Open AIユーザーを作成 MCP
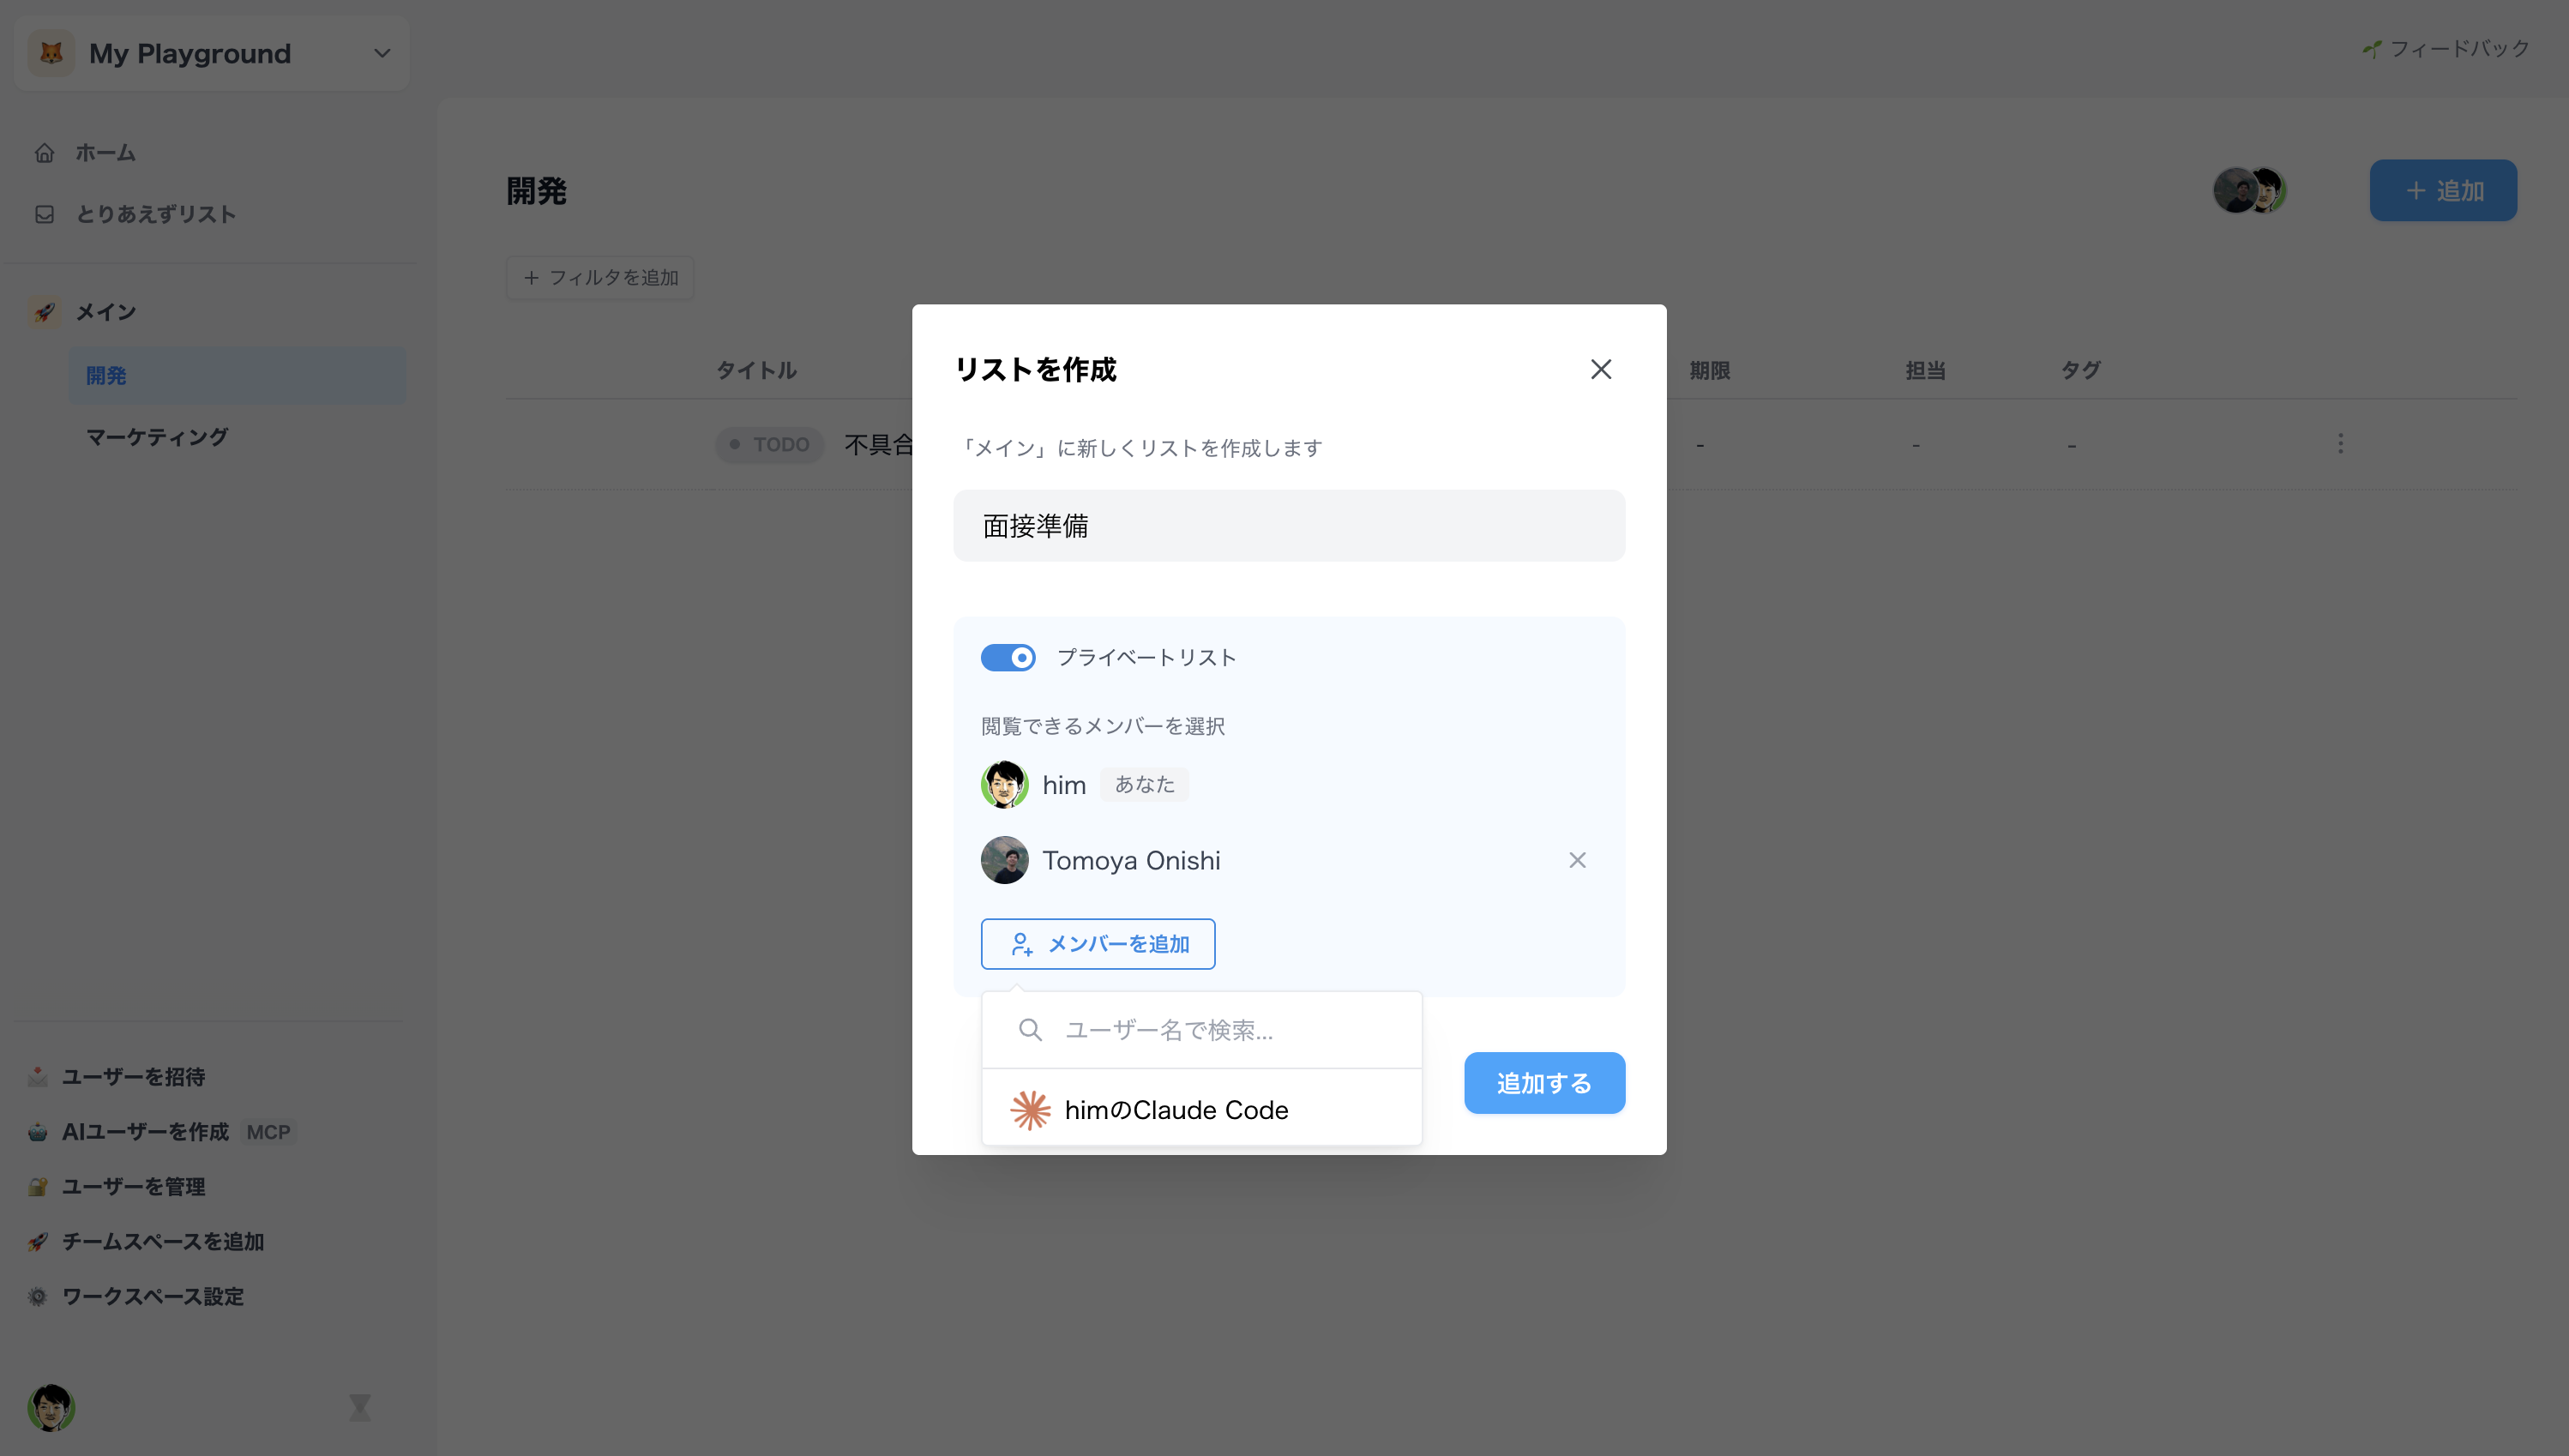The height and width of the screenshot is (1456, 2569). (145, 1131)
